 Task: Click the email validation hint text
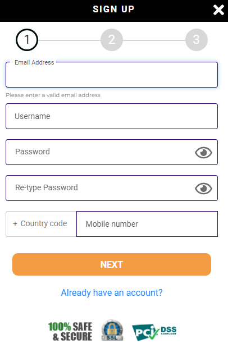coord(53,95)
